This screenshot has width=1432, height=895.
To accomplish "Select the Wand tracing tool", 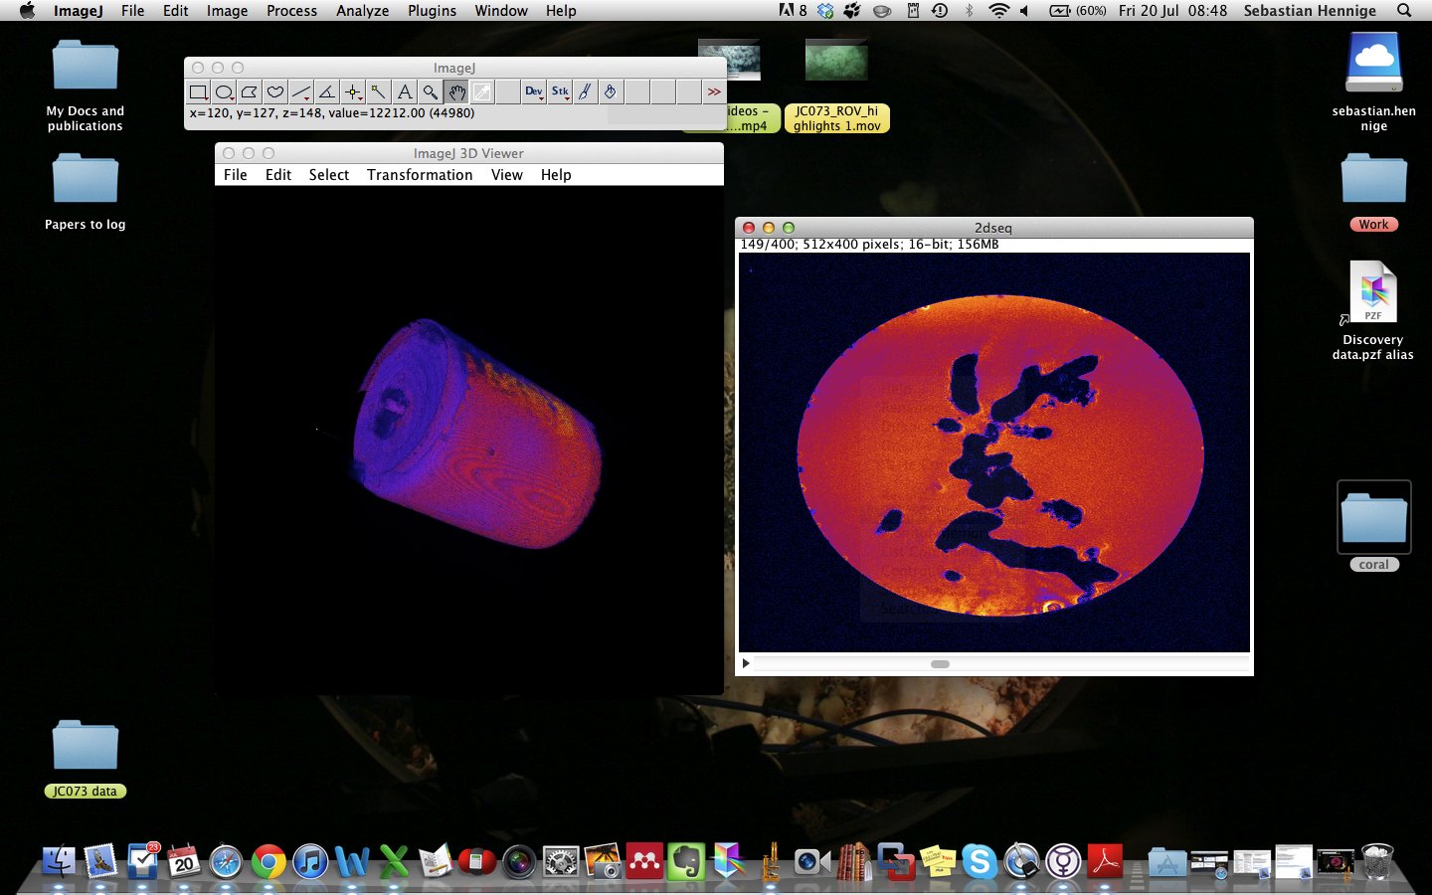I will (x=379, y=92).
